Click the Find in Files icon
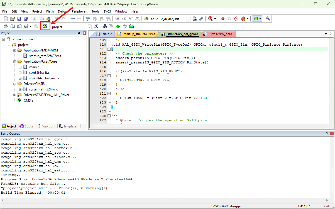The width and height of the screenshot is (335, 209). pos(195,19)
